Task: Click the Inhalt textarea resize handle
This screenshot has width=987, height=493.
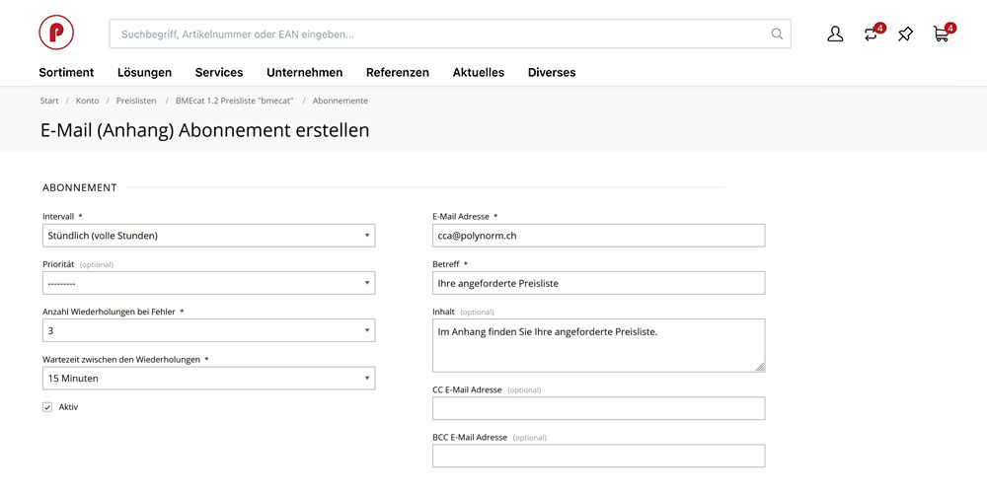Action: click(760, 367)
